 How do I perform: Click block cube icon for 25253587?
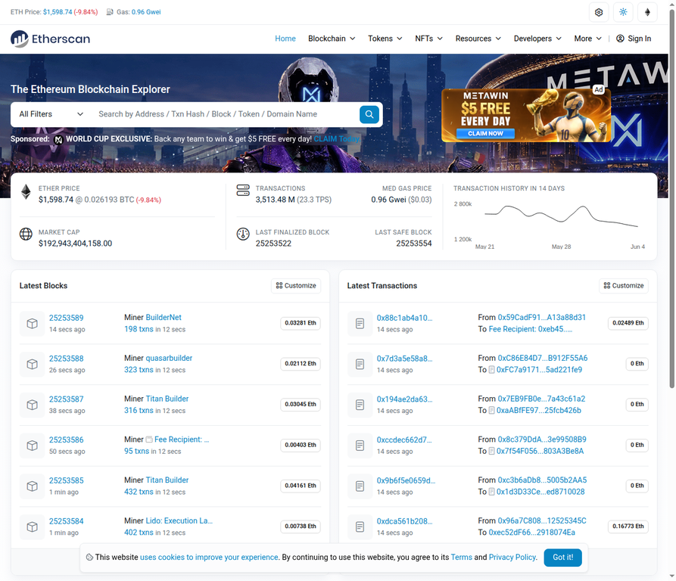pos(32,405)
